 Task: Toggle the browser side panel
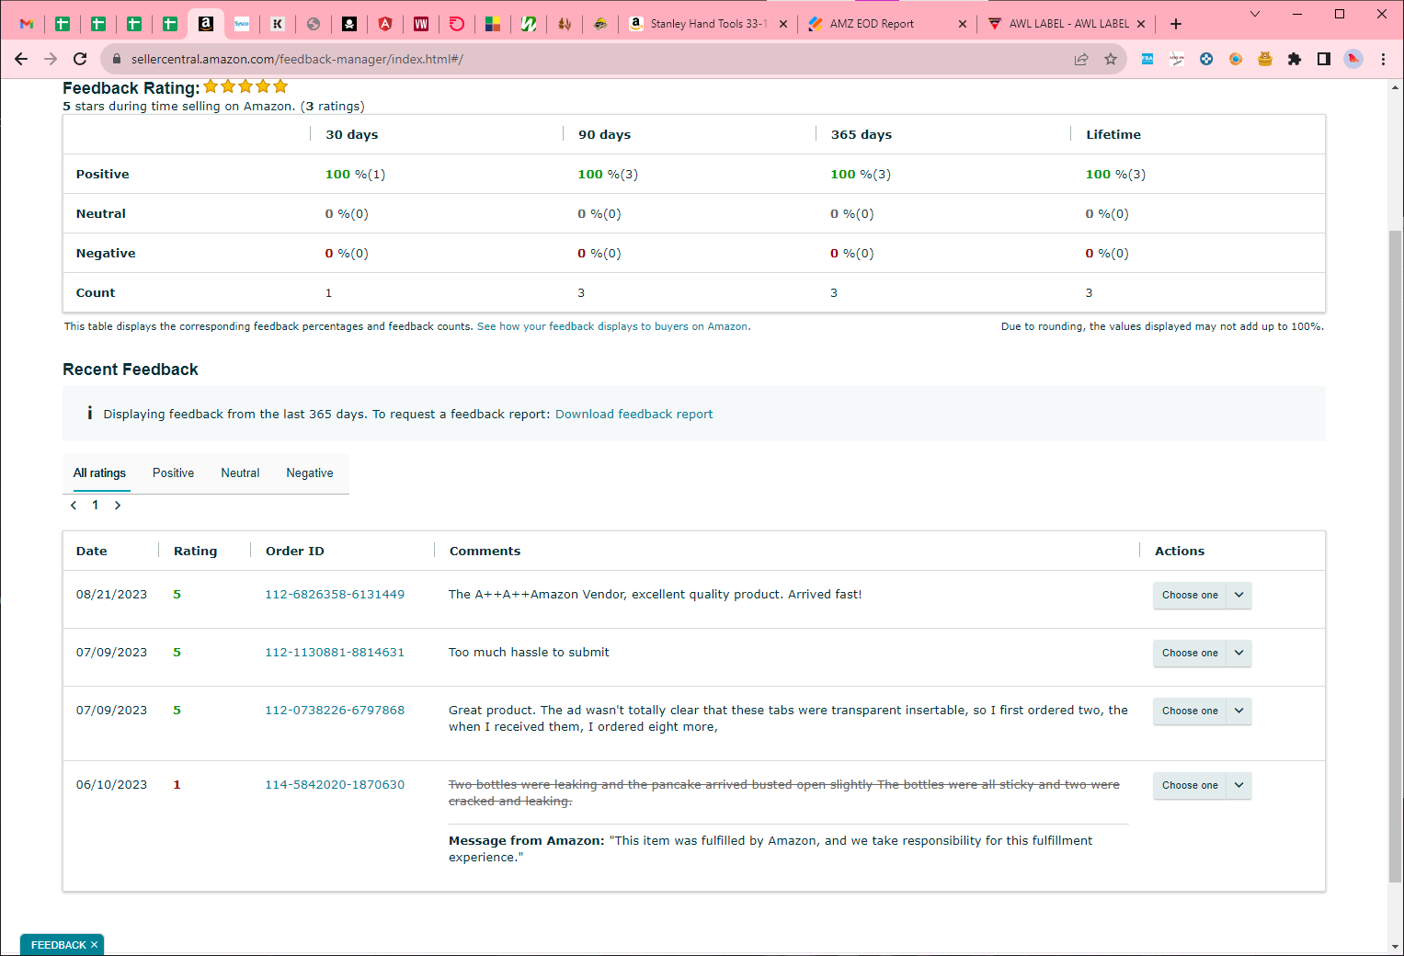(x=1324, y=59)
